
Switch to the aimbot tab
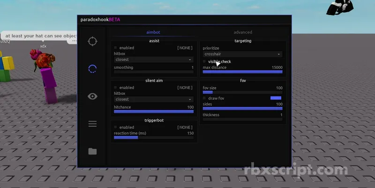click(x=153, y=32)
